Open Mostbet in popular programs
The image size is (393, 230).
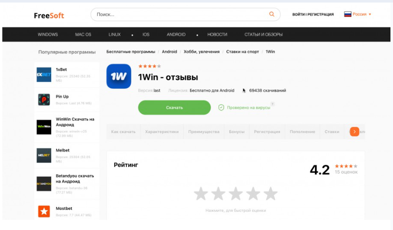(x=64, y=209)
